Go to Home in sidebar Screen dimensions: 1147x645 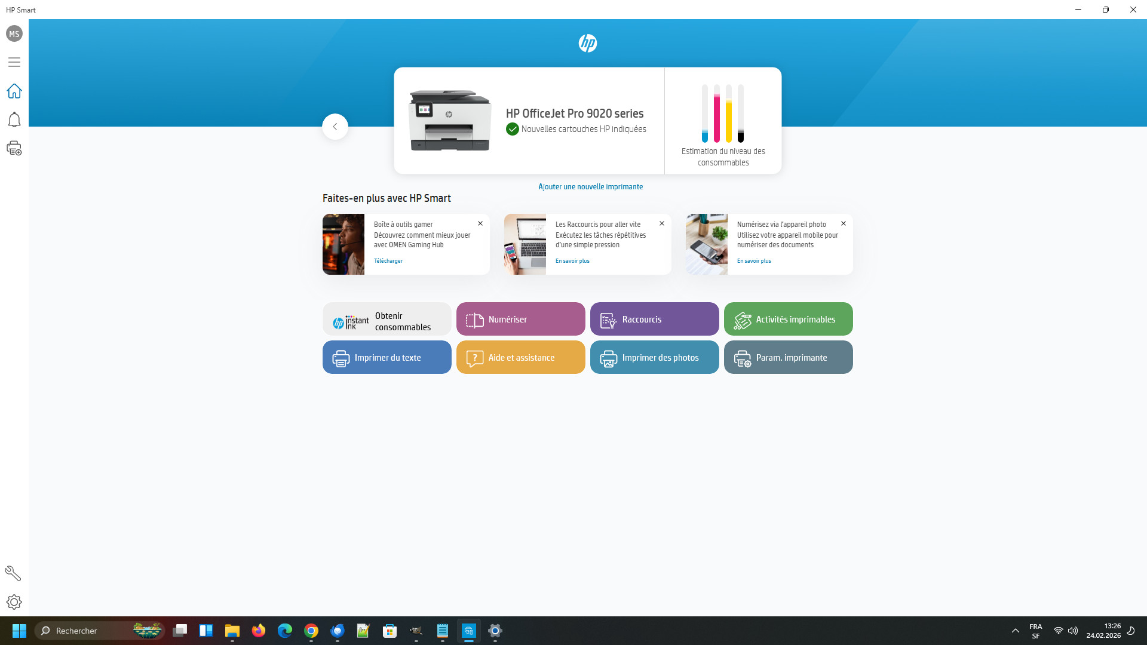point(14,91)
